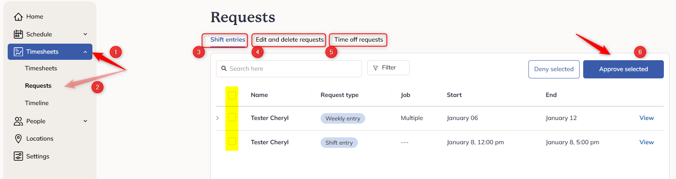Check the Shift entry row checkbox
This screenshot has height=179, width=676.
click(x=232, y=141)
